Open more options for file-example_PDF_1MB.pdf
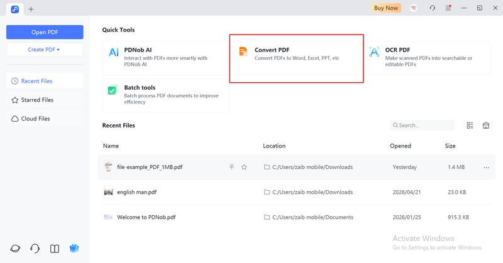 tap(486, 167)
